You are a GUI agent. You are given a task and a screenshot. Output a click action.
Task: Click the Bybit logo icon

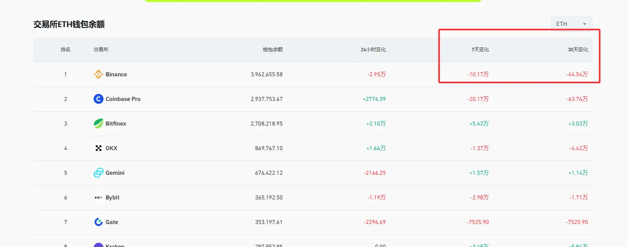pos(99,197)
